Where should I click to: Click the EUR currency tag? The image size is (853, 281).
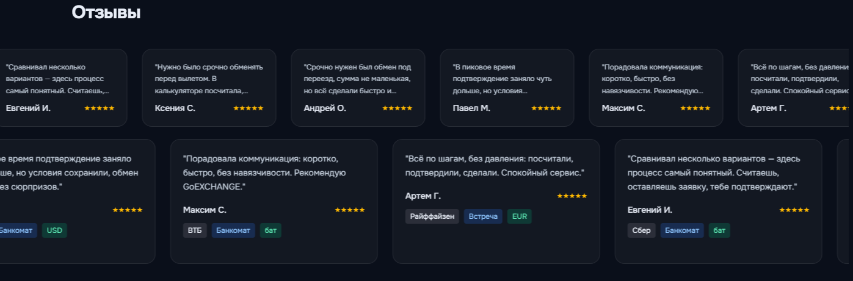520,216
